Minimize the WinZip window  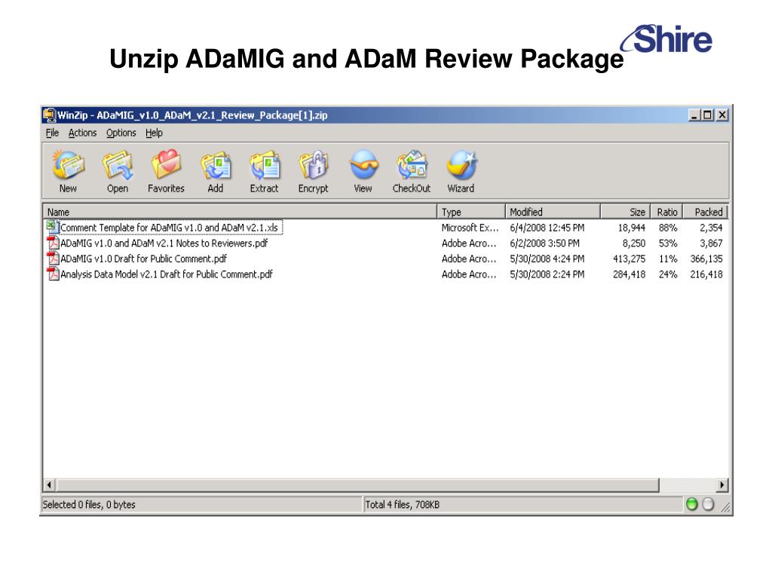[694, 115]
